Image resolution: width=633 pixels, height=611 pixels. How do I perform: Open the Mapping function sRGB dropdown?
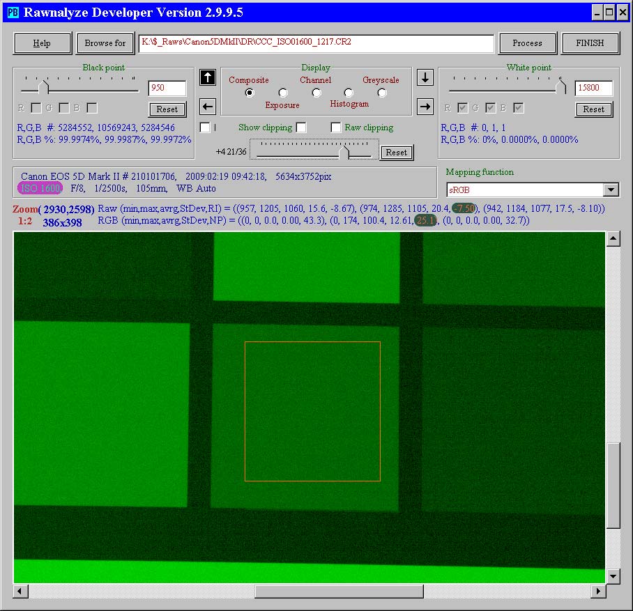point(611,190)
